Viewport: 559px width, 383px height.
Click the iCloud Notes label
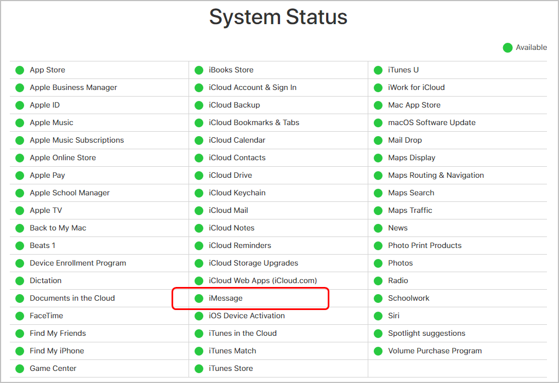click(232, 228)
